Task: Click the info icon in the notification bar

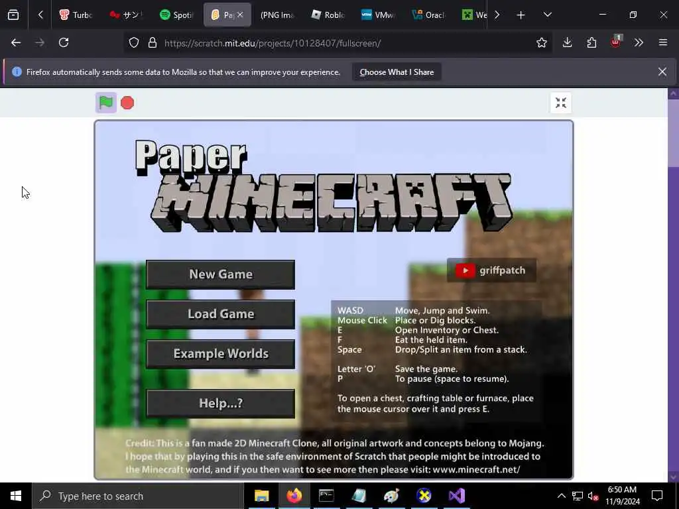Action: point(17,72)
